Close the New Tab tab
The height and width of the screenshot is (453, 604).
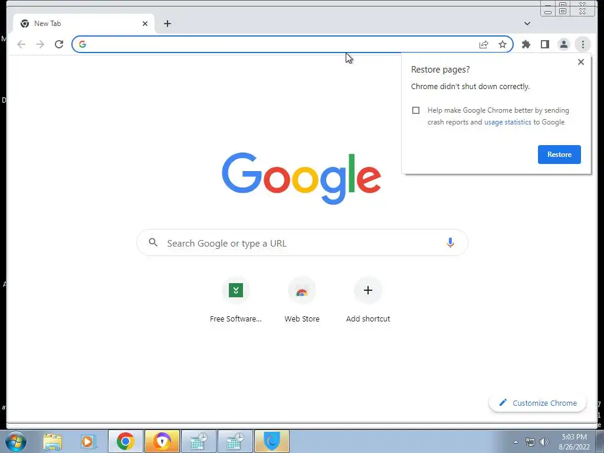coord(145,24)
